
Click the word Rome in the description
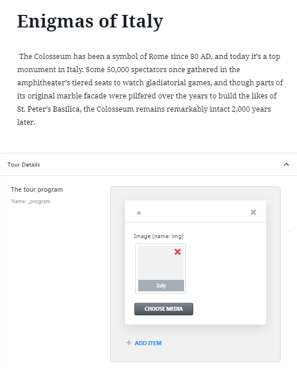tap(158, 56)
